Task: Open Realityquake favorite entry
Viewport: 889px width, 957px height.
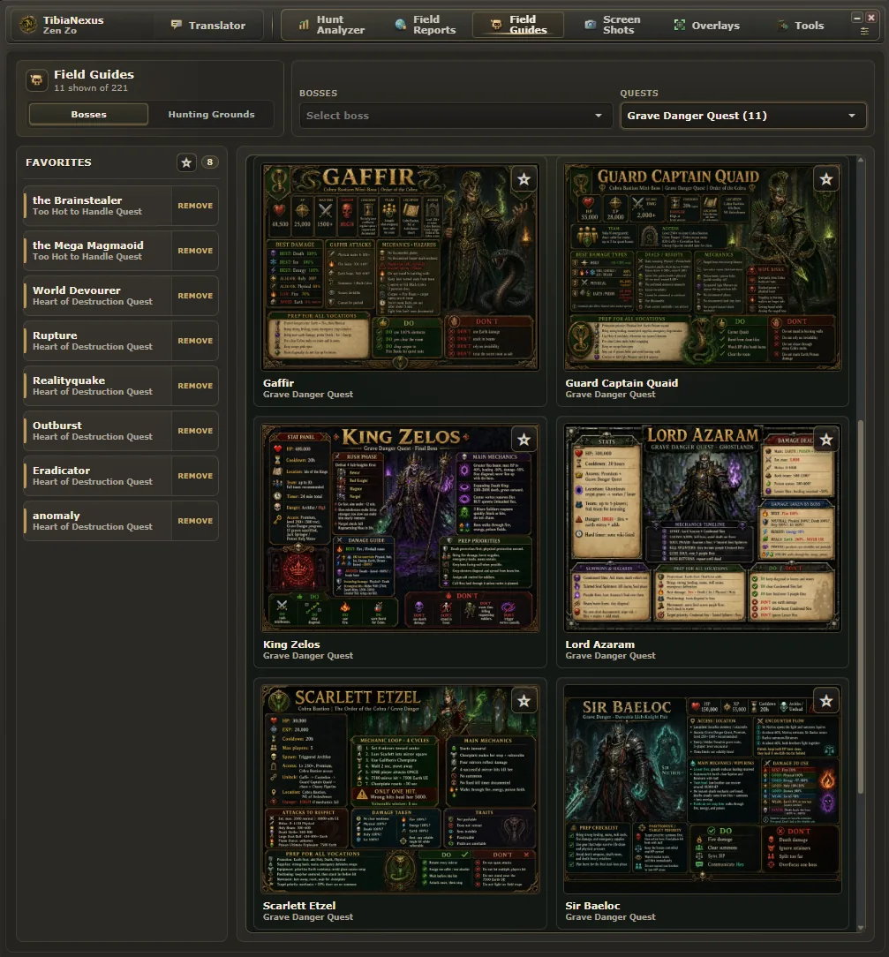Action: coord(98,386)
